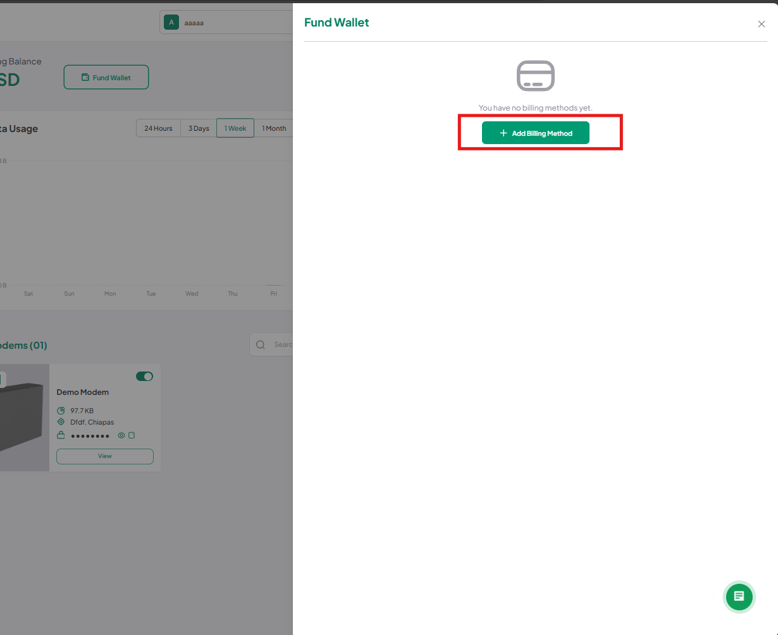This screenshot has height=635, width=778.
Task: Select the 3 Days range tab
Action: (199, 128)
